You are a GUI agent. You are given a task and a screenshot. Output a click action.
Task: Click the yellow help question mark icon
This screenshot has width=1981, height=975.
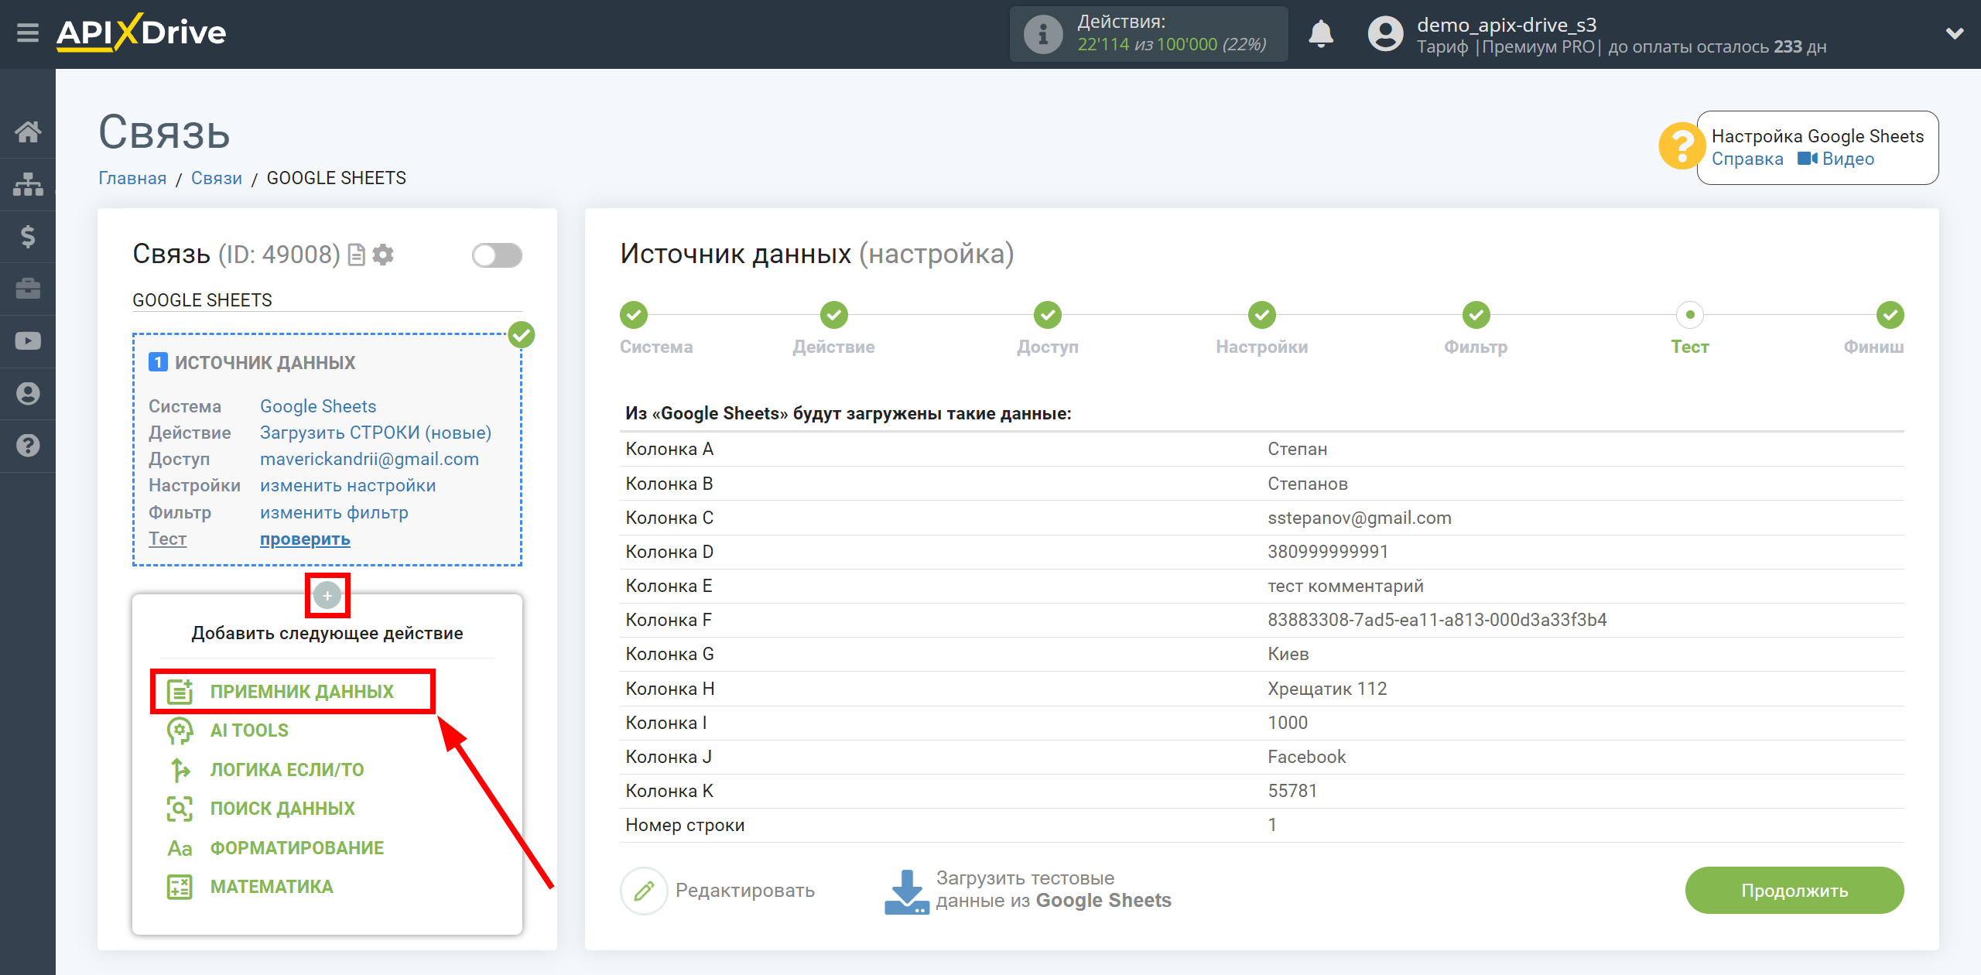(x=1681, y=145)
